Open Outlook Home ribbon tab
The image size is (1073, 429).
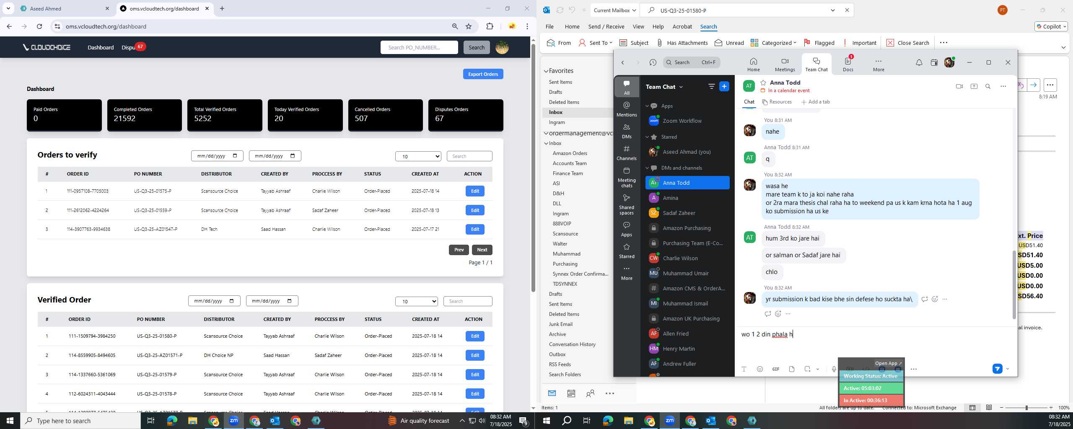tap(572, 26)
